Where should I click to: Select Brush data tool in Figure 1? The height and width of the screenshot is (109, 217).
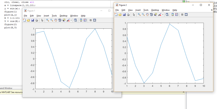coord(68,20)
